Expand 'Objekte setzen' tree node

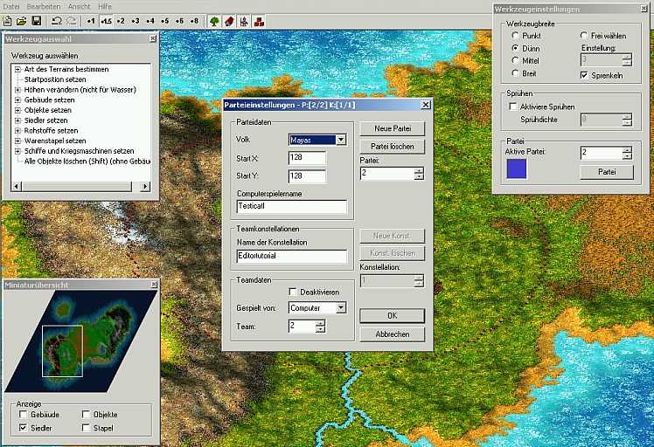coord(17,110)
